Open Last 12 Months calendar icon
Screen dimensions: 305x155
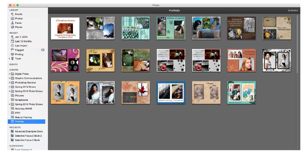click(12, 41)
